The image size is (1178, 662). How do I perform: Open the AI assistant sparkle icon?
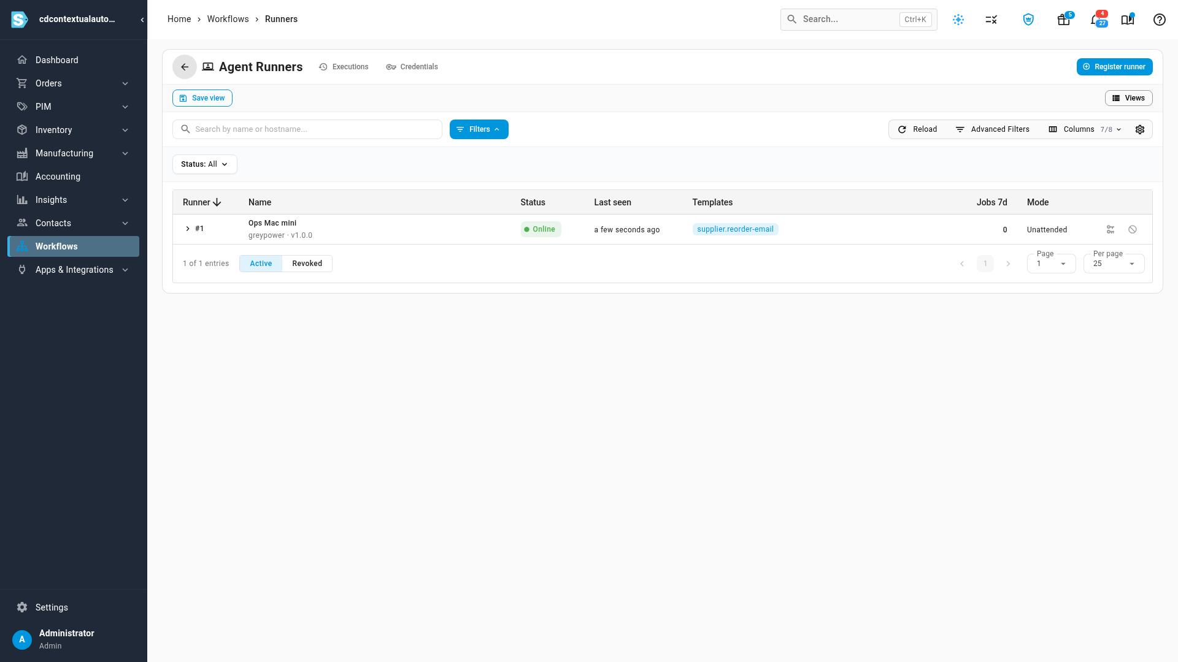point(958,20)
